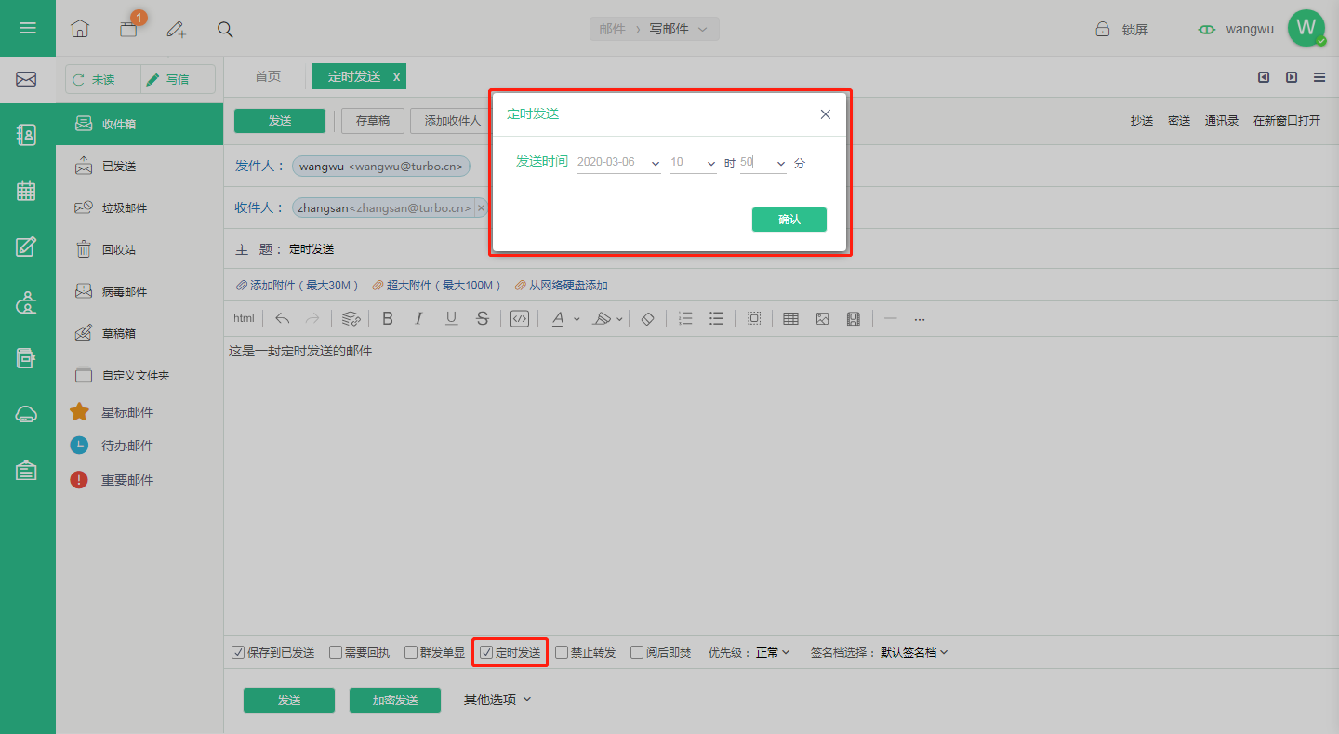
Task: Expand the minute dropdown showing 50
Action: click(763, 162)
